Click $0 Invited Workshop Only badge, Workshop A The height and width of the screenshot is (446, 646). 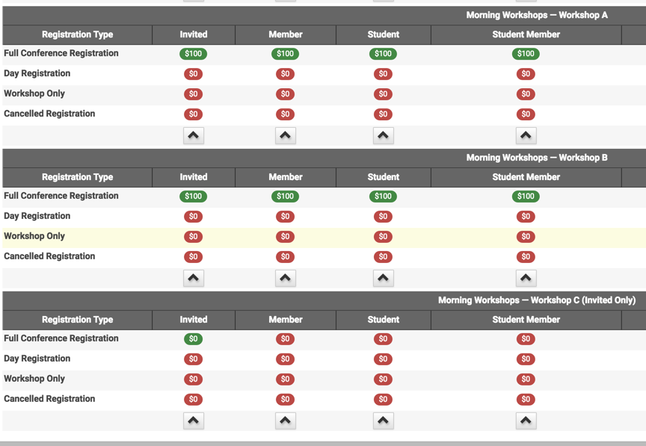[x=193, y=94]
